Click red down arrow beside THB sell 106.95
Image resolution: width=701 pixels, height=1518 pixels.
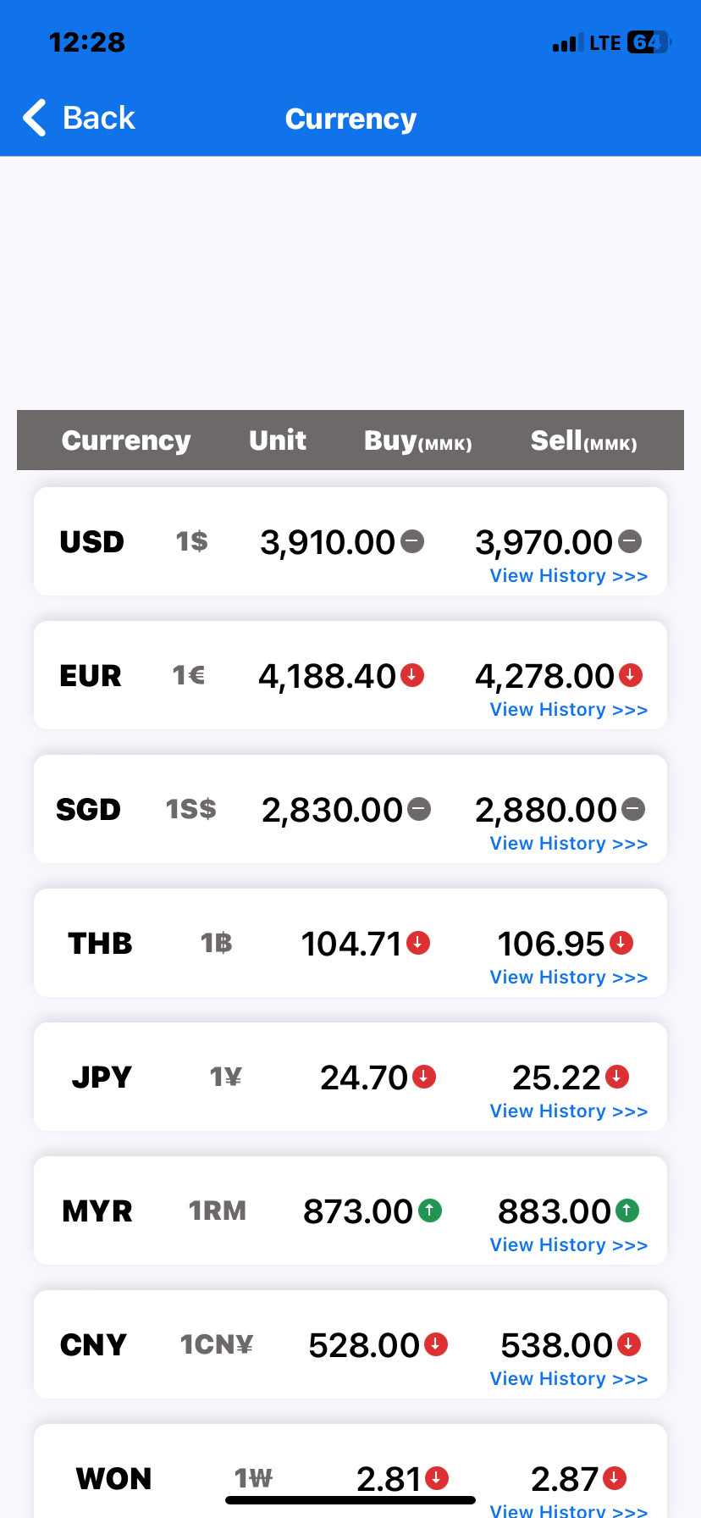coord(621,942)
